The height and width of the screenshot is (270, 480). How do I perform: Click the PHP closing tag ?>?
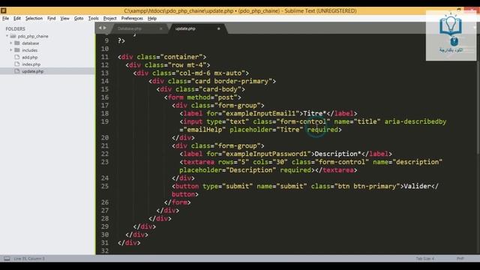[121, 40]
